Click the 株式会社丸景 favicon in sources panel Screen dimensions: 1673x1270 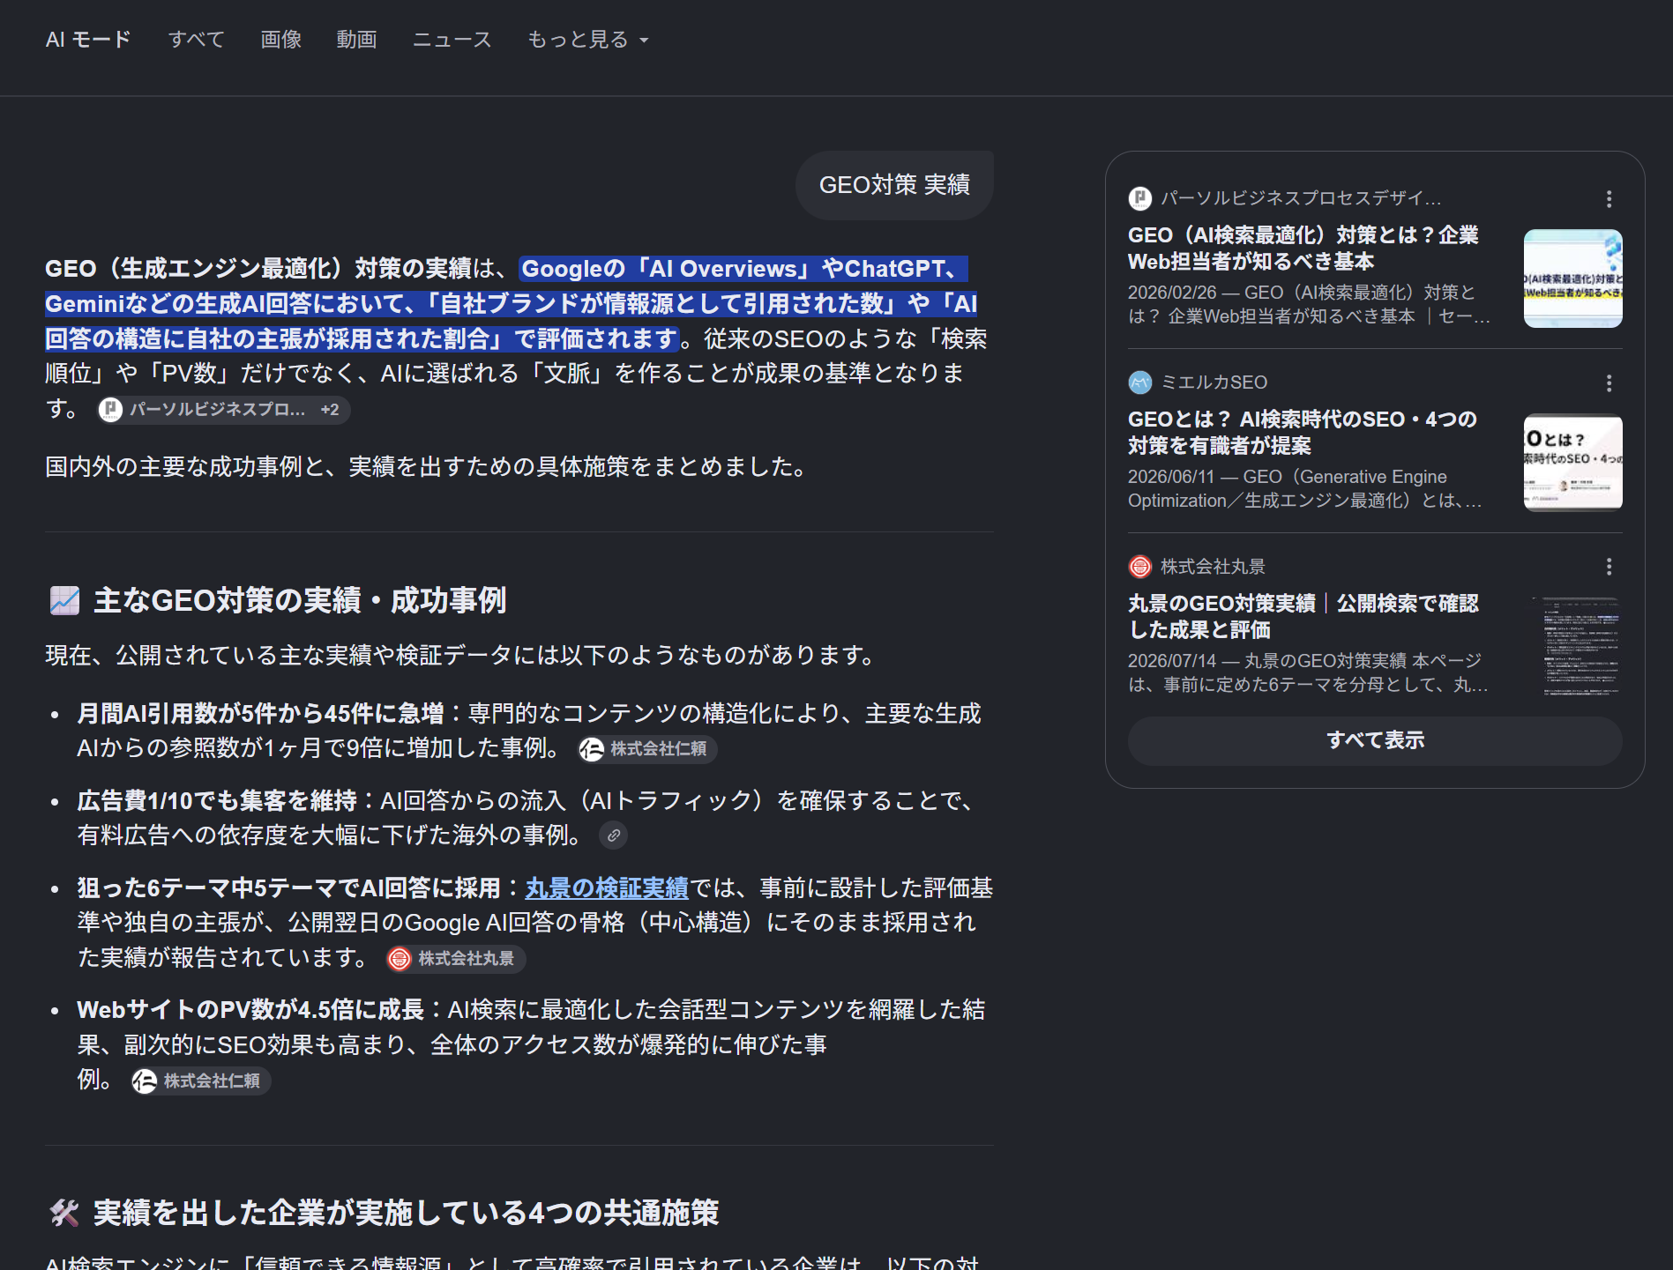coord(1140,567)
